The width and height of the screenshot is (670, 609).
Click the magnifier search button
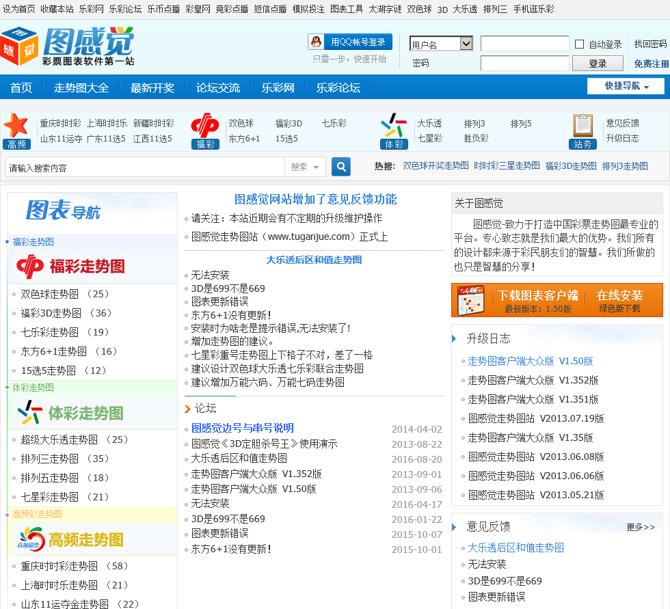[x=341, y=167]
